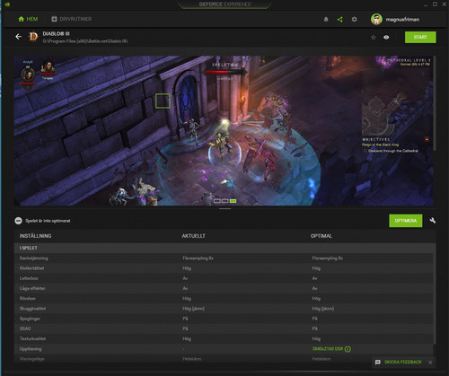This screenshot has height=376, width=449.
Task: Select the Letterbox setting name
Action: [29, 278]
